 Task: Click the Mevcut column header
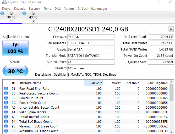(x=94, y=83)
